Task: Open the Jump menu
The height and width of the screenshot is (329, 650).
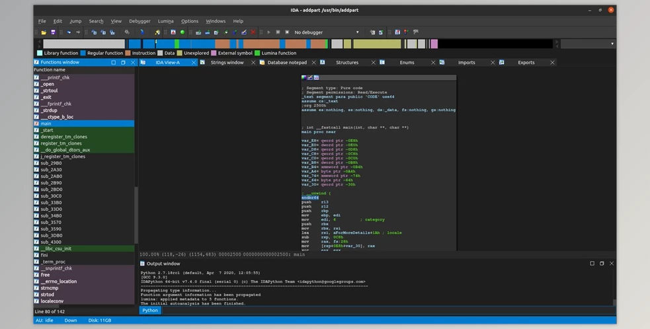Action: pos(75,21)
